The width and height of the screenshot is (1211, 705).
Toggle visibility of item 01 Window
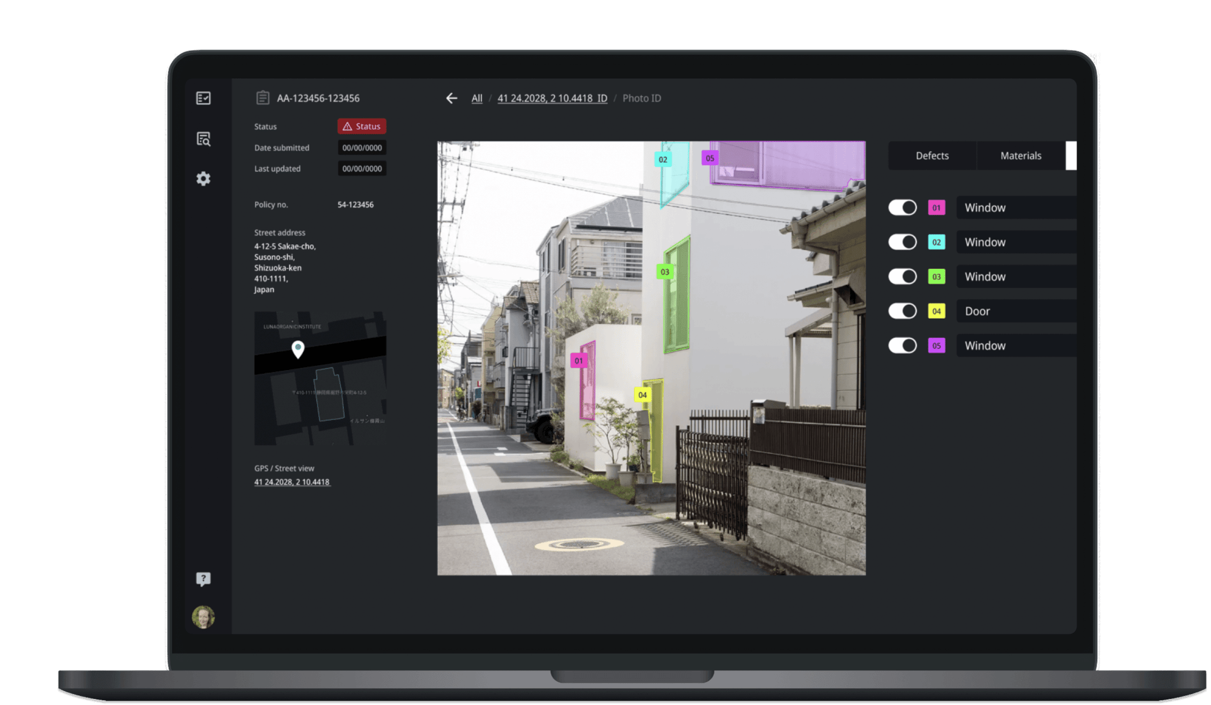[x=902, y=208]
